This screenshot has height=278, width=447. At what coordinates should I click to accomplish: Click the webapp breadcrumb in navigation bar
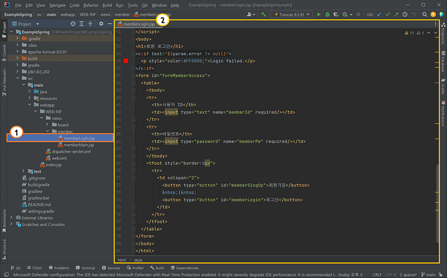coord(67,14)
